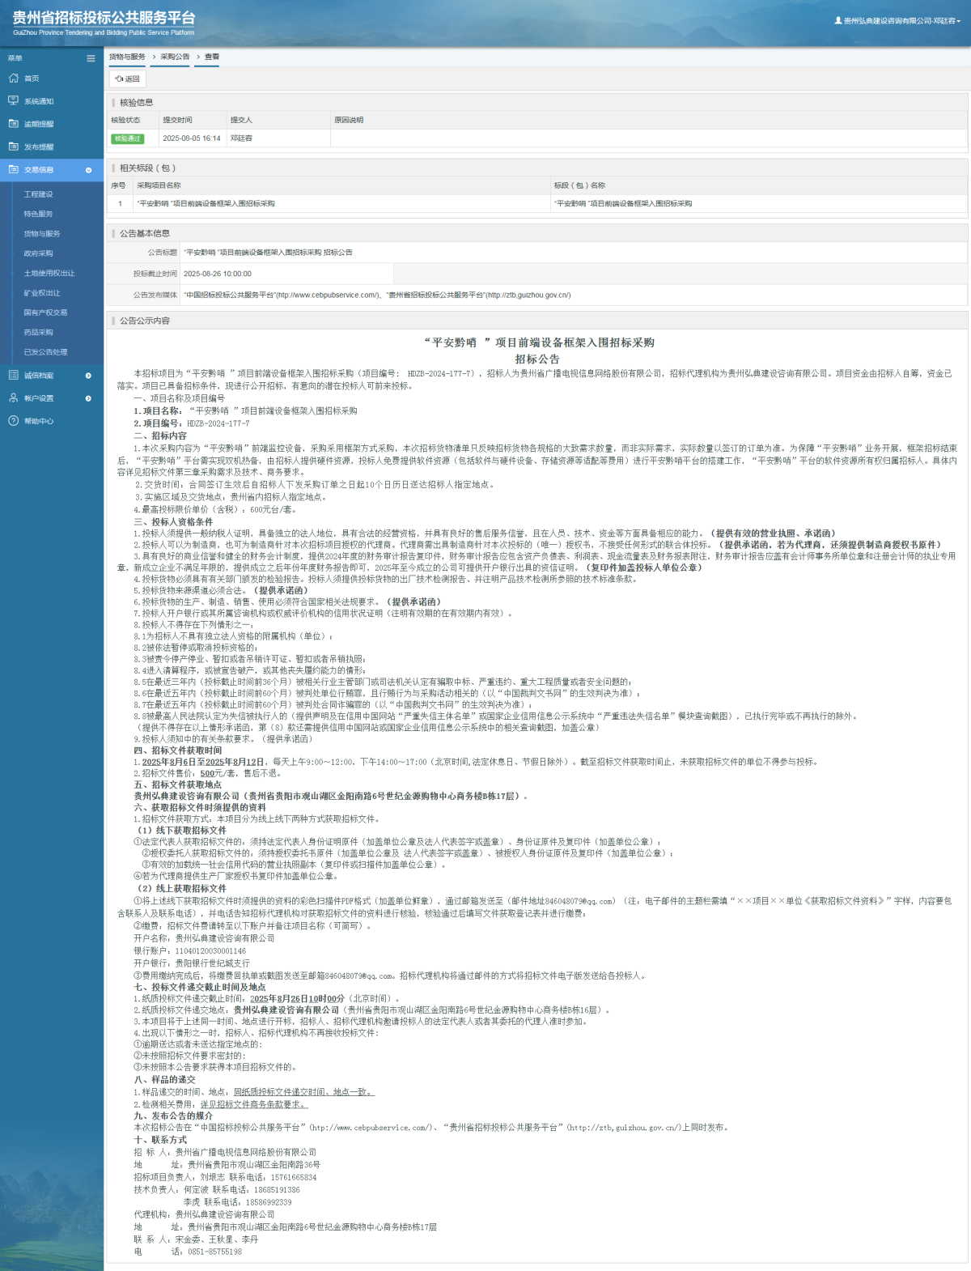Screen dimensions: 971x1271
Task: Click the 返回 back button
Action: click(128, 79)
